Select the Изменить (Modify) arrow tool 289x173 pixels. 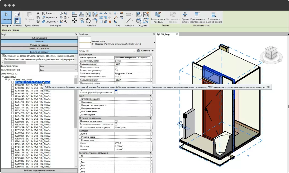[6, 16]
